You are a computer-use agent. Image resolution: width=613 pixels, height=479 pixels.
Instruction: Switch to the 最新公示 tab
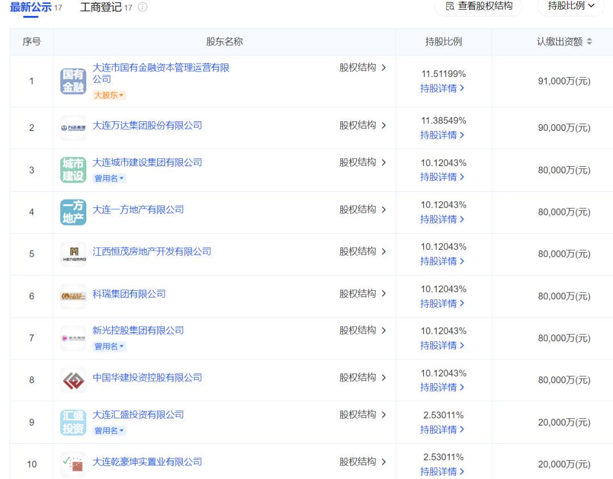click(31, 7)
